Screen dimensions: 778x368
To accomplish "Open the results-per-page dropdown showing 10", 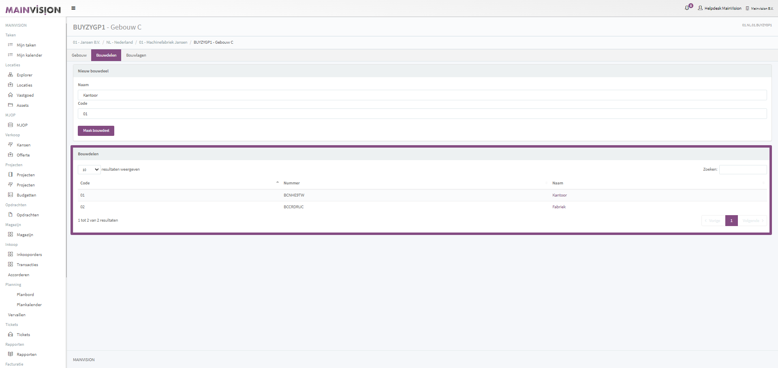I will tap(89, 170).
